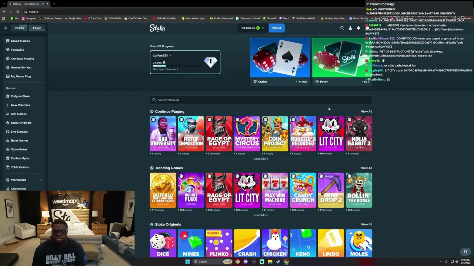Screen dimensions: 474x266
Task: Open the user profile icon
Action: [350, 28]
